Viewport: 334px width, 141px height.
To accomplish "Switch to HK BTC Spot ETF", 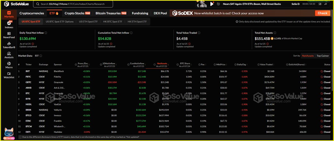I will pyautogui.click(x=112, y=22).
